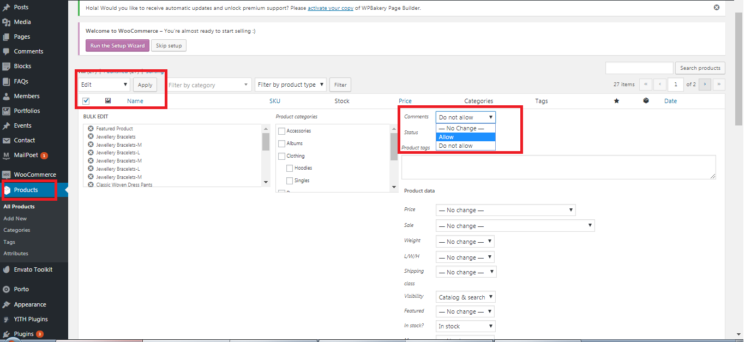
Task: Click the Portfolios sidebar icon
Action: pos(6,111)
